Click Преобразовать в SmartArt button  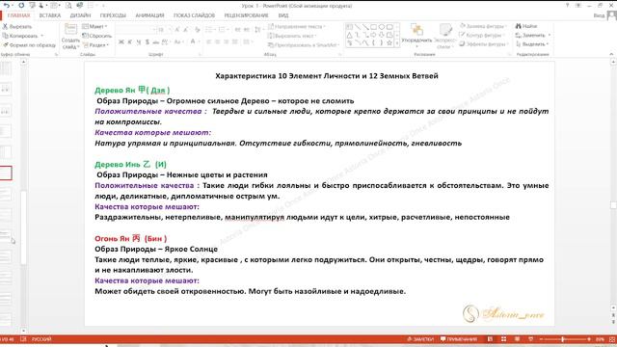304,45
